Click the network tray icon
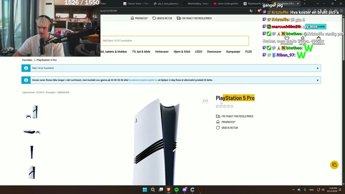 tap(318, 190)
